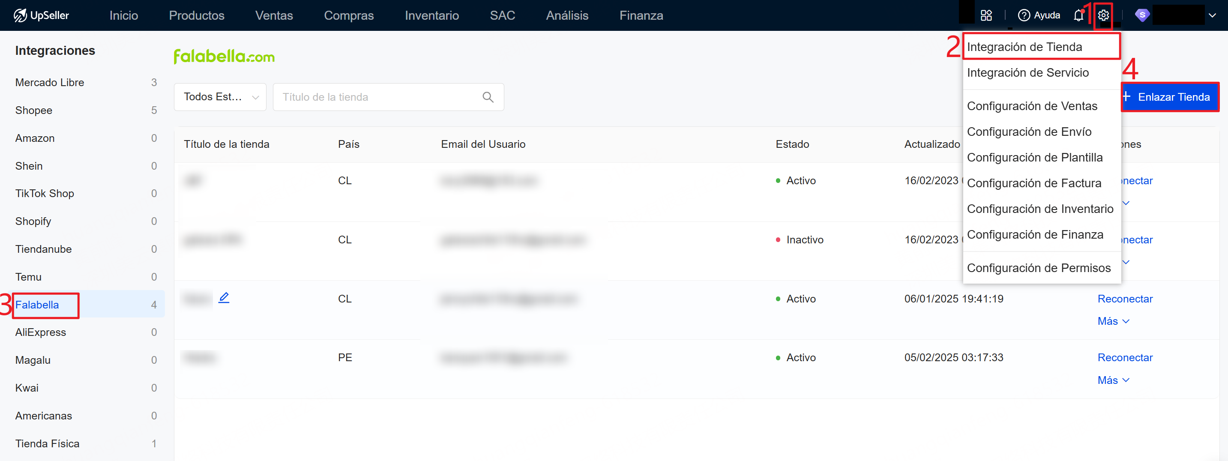
Task: Click the purple membership badge icon
Action: tap(1142, 16)
